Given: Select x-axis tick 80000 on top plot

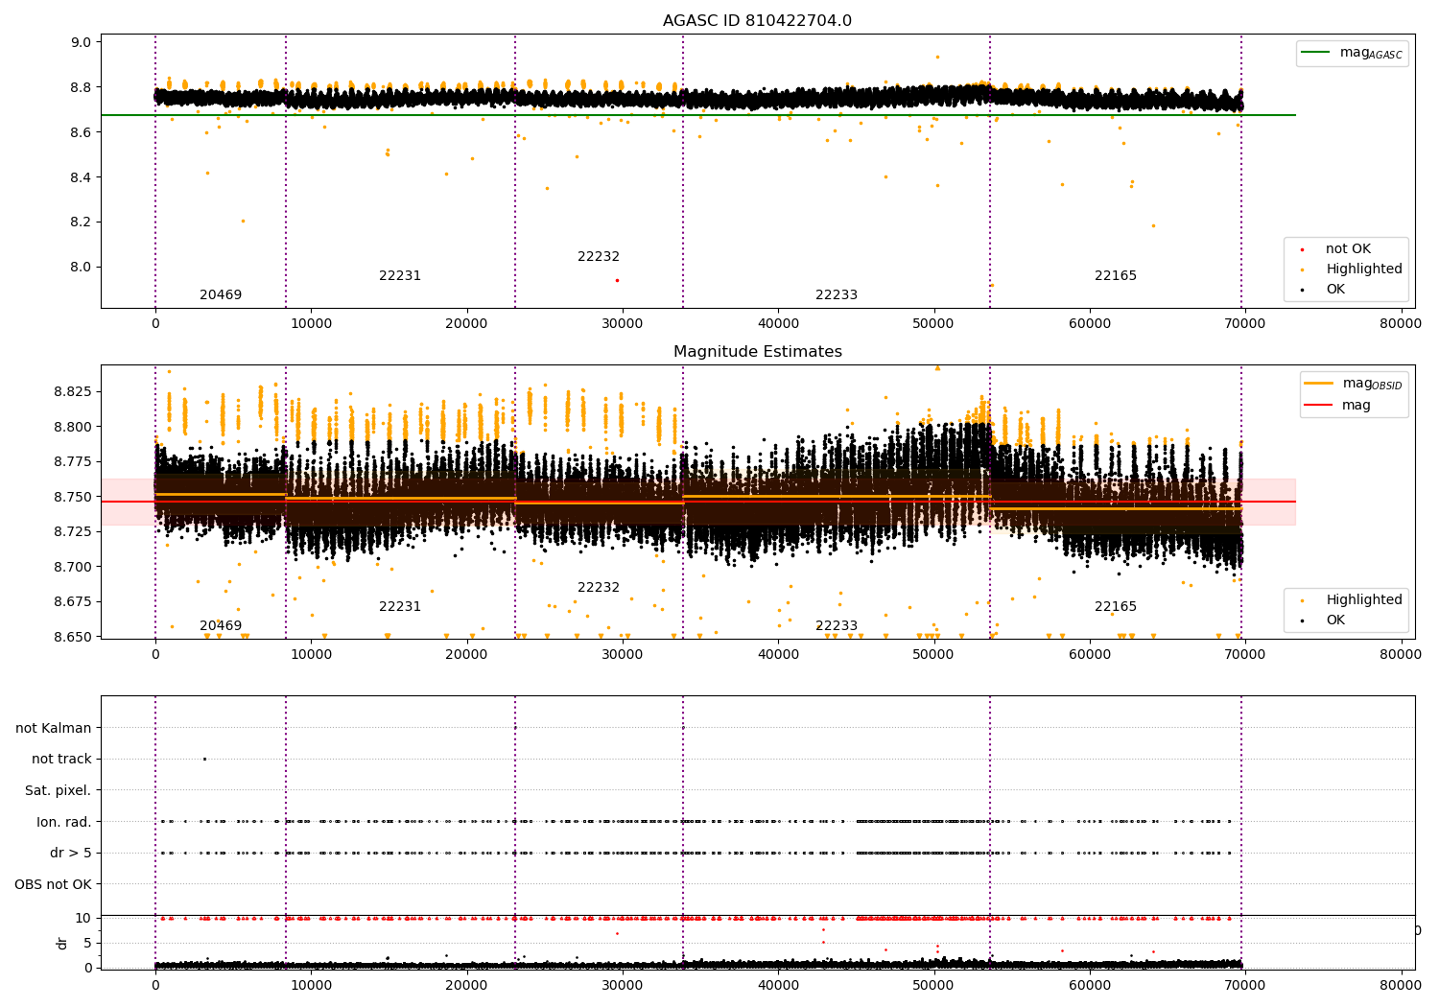Looking at the screenshot, I should (x=1401, y=324).
